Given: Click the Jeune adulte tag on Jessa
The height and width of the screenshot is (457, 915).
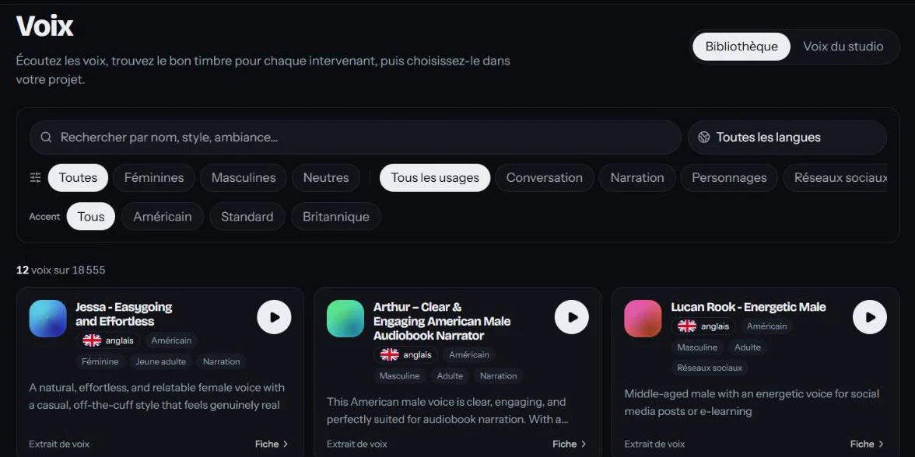Looking at the screenshot, I should pos(160,361).
